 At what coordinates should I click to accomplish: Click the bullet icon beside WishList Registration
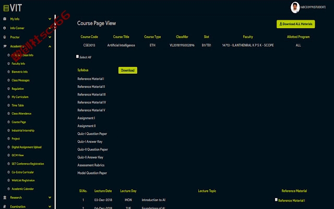[8, 180]
